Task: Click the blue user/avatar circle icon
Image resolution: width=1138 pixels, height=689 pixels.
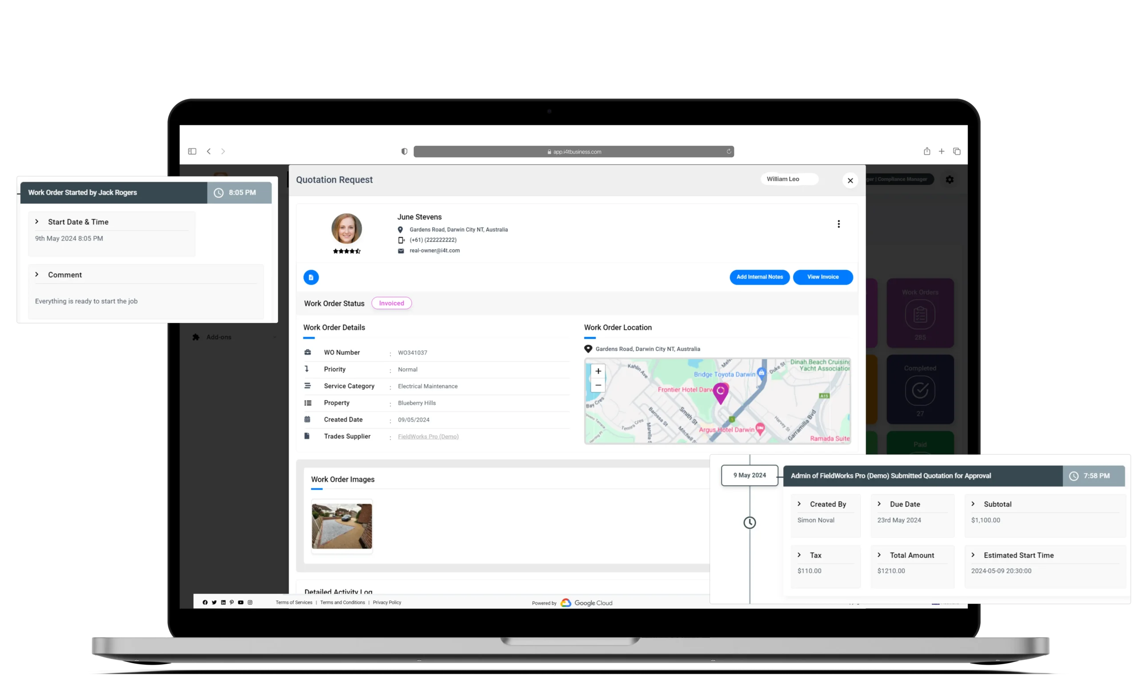Action: point(311,277)
